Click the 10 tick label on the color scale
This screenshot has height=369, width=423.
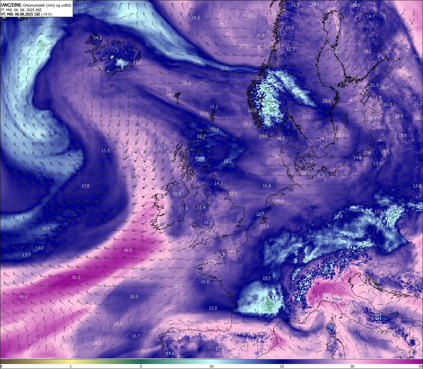(x=211, y=366)
